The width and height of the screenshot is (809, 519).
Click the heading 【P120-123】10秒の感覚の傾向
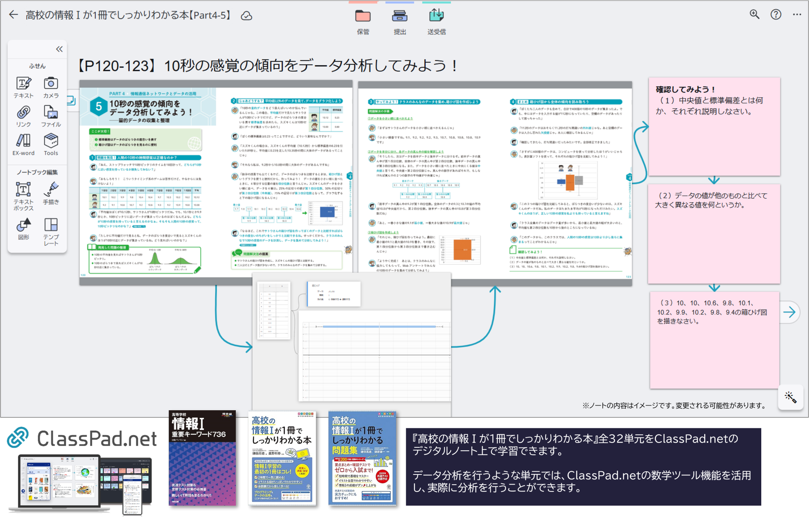coord(267,66)
